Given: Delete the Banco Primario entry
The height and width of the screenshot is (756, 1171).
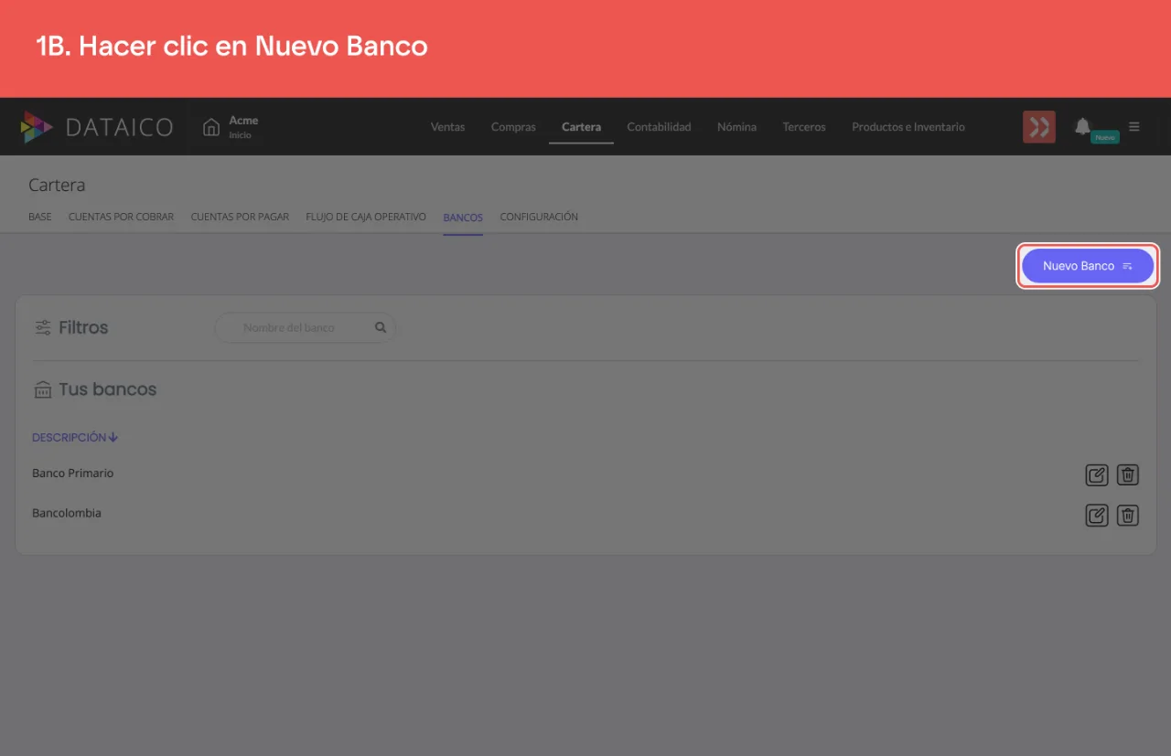Looking at the screenshot, I should (1128, 475).
